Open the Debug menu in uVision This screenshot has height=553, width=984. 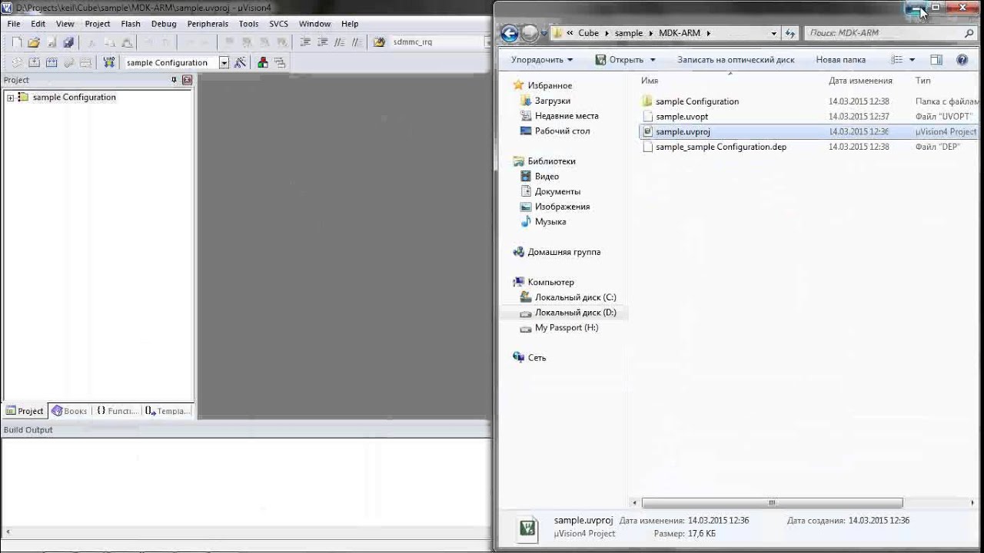point(164,24)
